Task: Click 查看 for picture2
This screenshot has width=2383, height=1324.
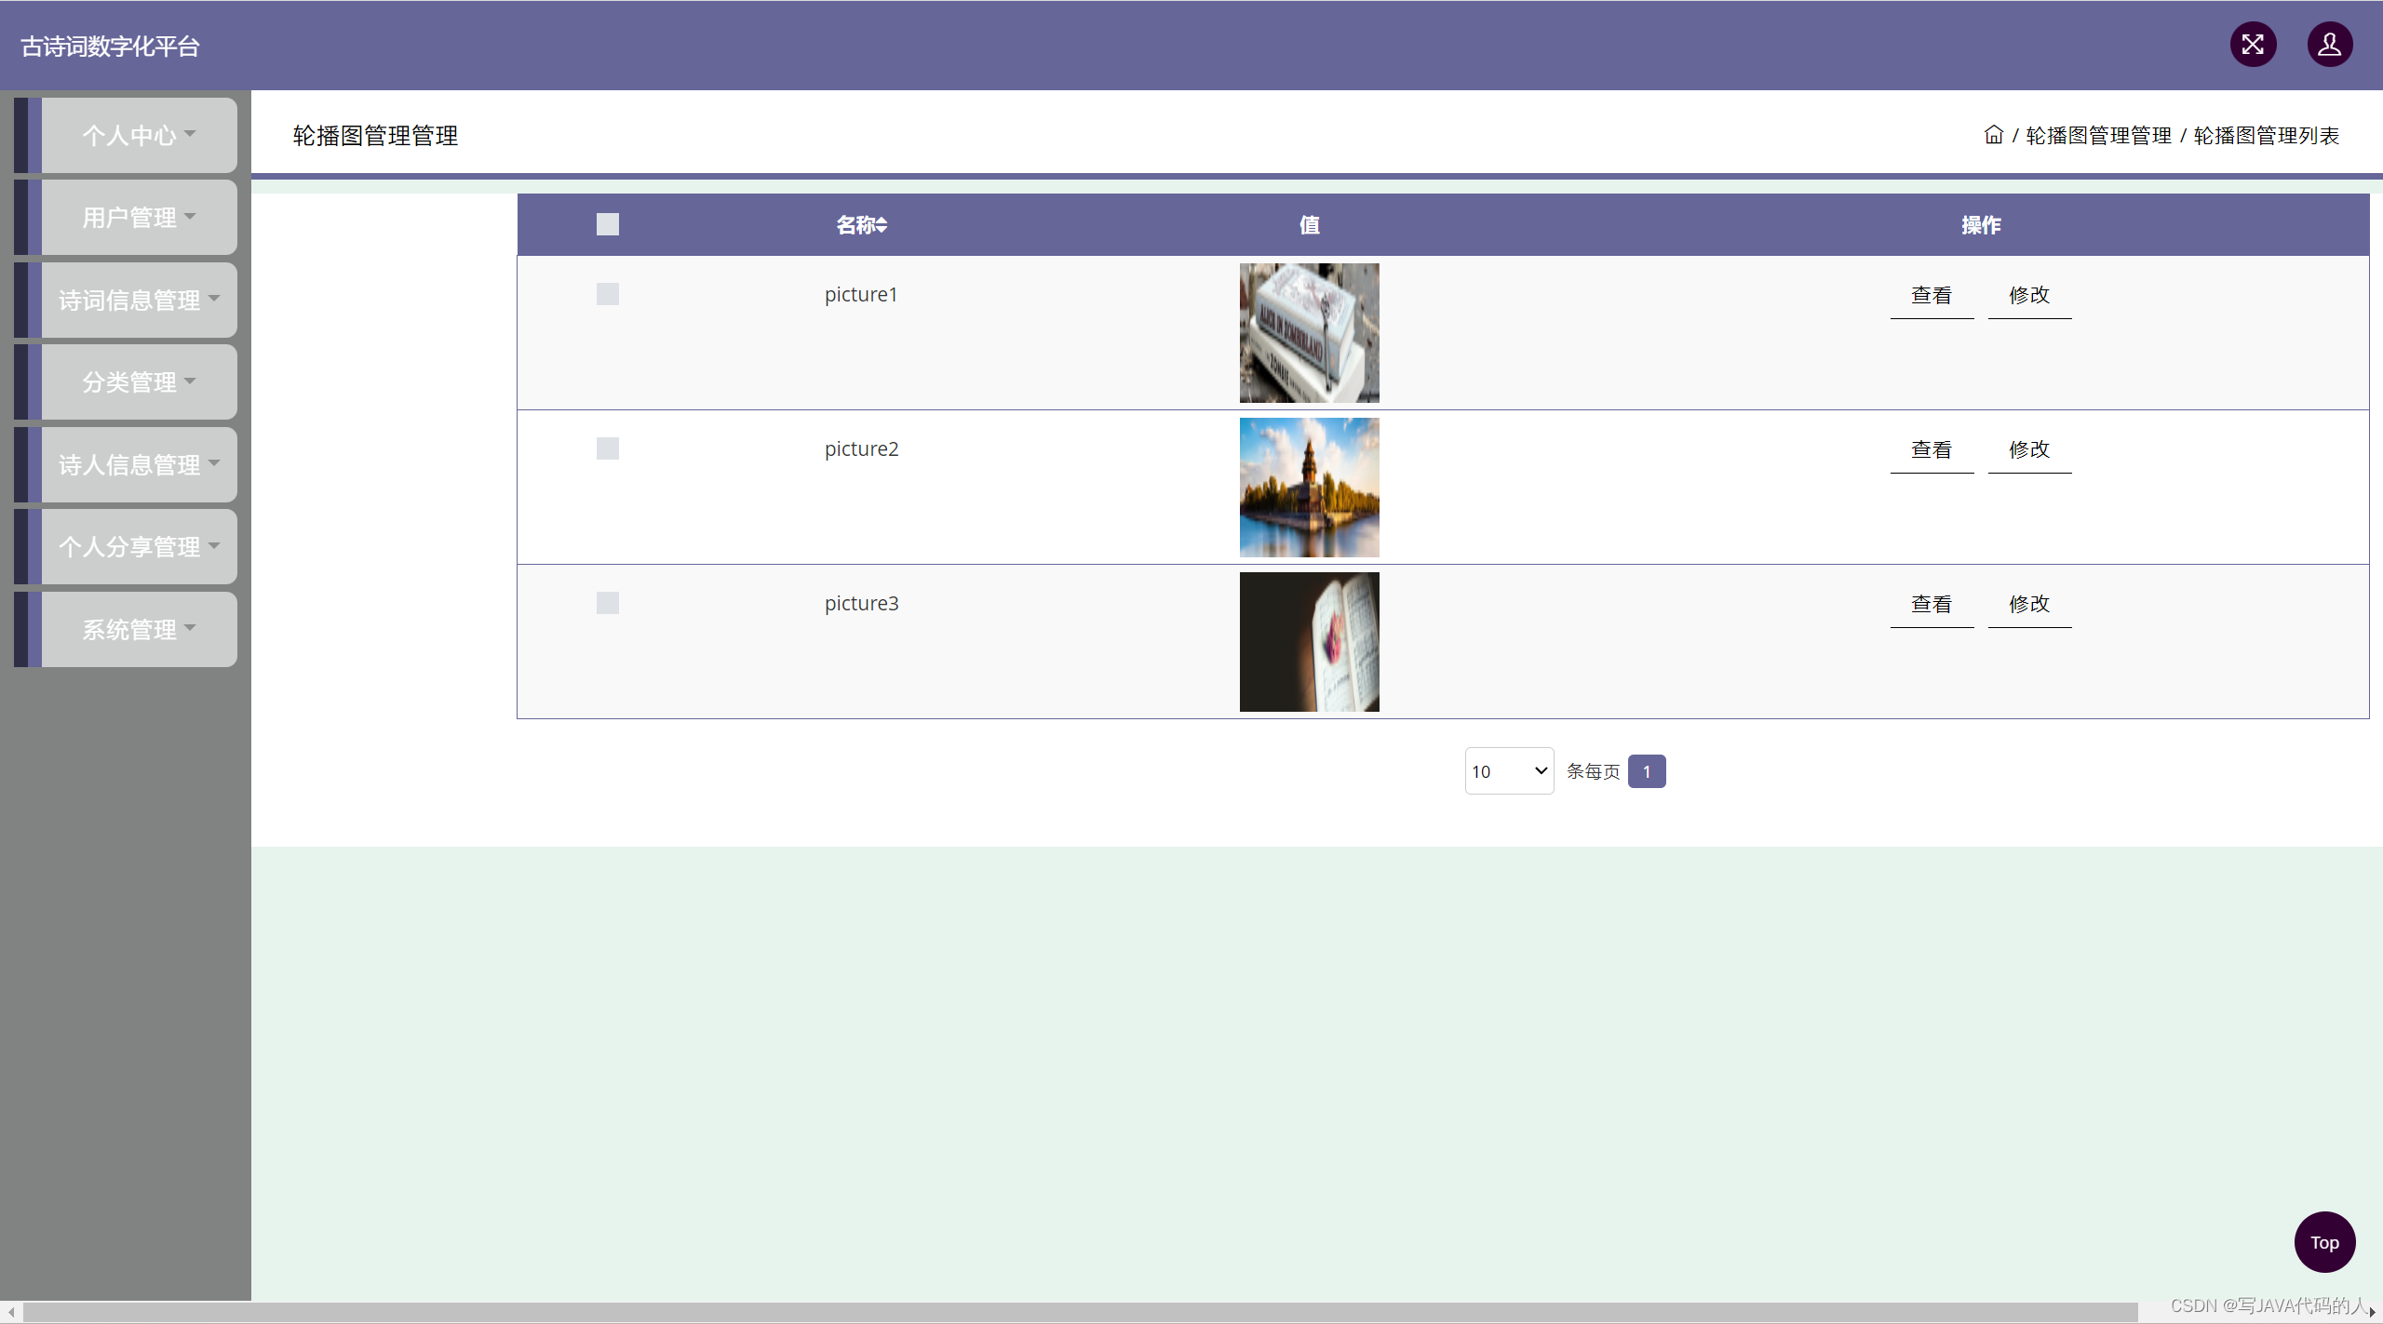Action: pyautogui.click(x=1932, y=450)
